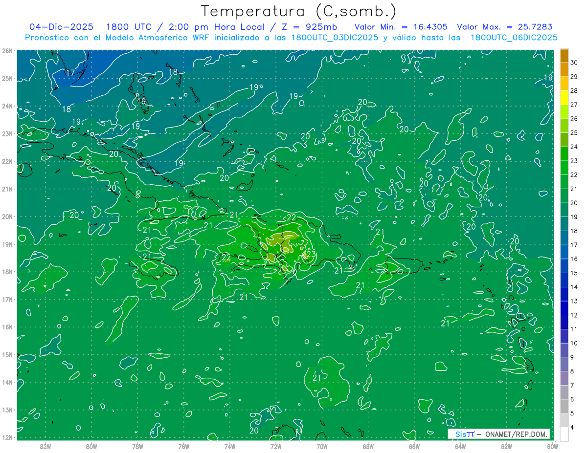
Task: Click legend value label '24'
Action: [x=574, y=147]
